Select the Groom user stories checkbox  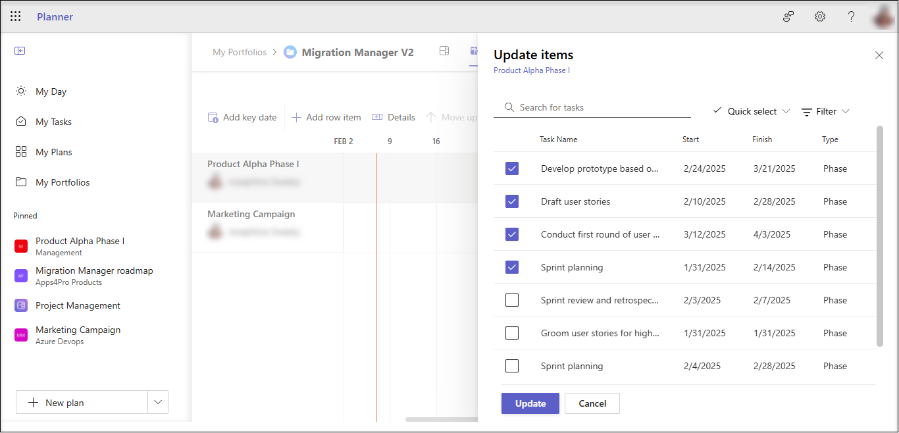click(x=512, y=333)
